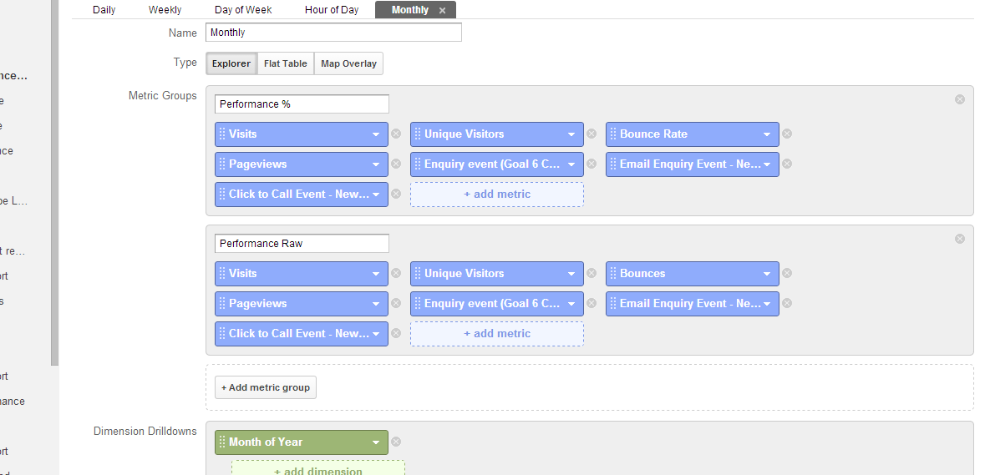
Task: Delete the Performance % metric group
Action: point(960,99)
